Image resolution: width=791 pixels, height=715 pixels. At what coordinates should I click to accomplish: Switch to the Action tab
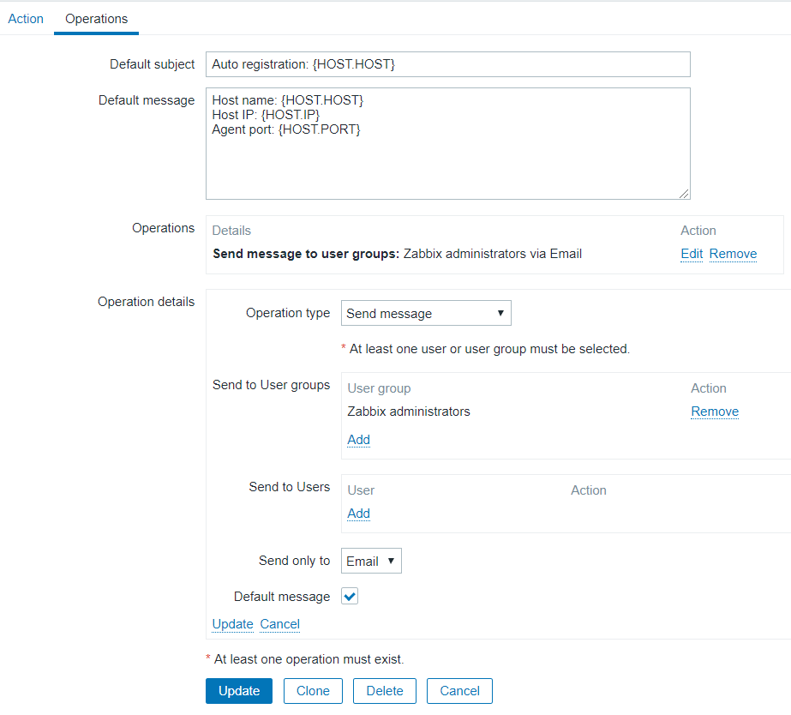[26, 18]
